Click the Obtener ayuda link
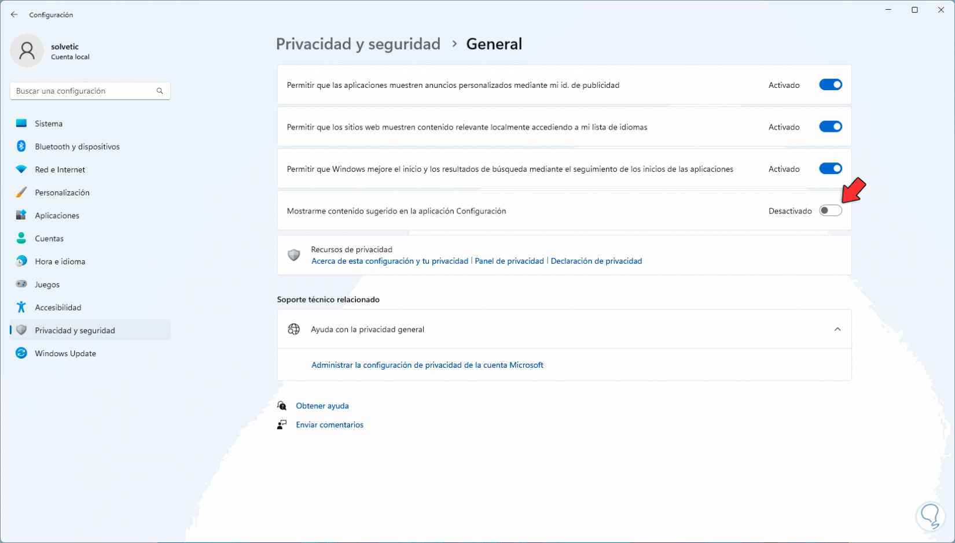Image resolution: width=955 pixels, height=543 pixels. click(322, 406)
